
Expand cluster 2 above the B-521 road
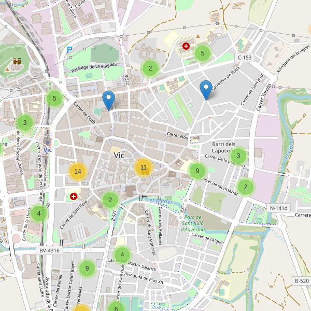pyautogui.click(x=110, y=200)
